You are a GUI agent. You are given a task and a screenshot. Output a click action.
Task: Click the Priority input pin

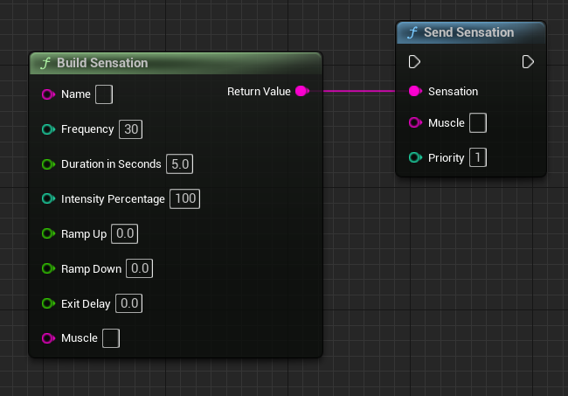tap(415, 158)
